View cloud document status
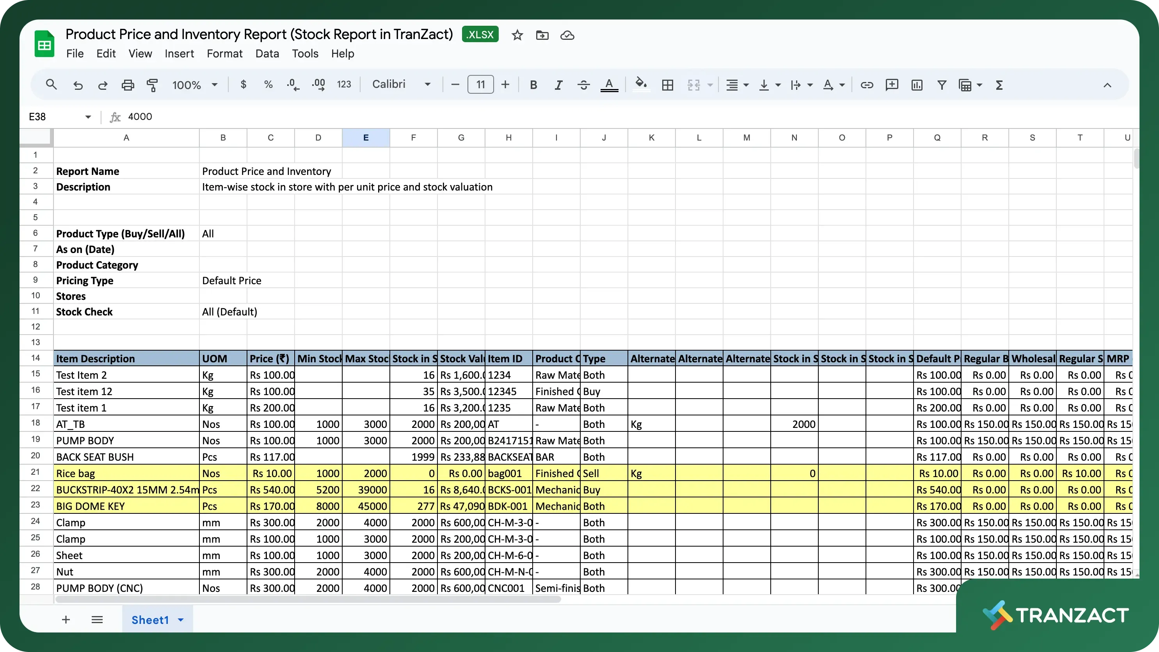The image size is (1159, 652). pos(567,35)
